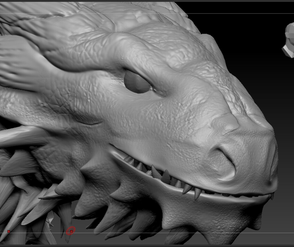Image resolution: width=294 pixels, height=247 pixels.
Task: Click the transpose action line between endpoints
Action: (x=40, y=232)
